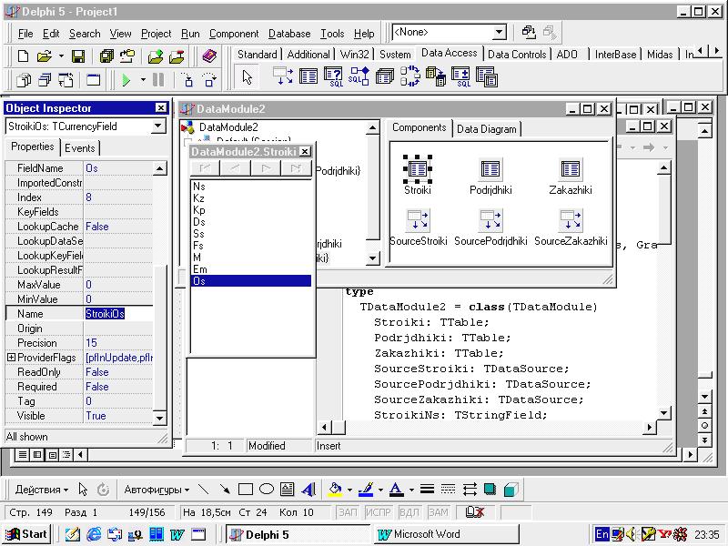This screenshot has width=728, height=546.
Task: Switch to the InterBase palette tab
Action: pyautogui.click(x=615, y=55)
